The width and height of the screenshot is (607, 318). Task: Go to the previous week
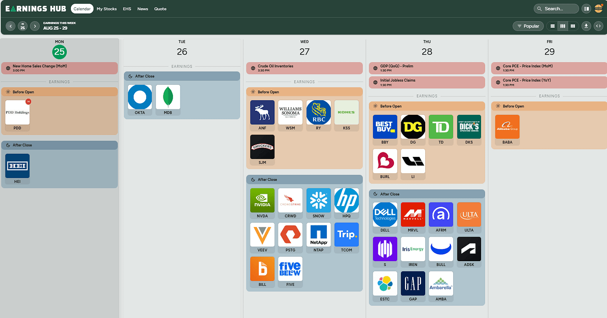tap(11, 26)
